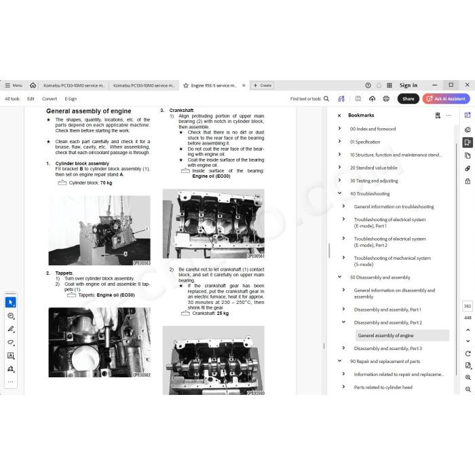
Task: Click the link sharing icon in toolbar
Action: click(341, 99)
